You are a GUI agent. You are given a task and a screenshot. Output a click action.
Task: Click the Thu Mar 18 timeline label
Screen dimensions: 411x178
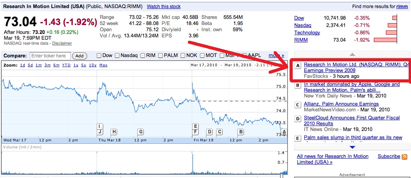[x=109, y=140]
